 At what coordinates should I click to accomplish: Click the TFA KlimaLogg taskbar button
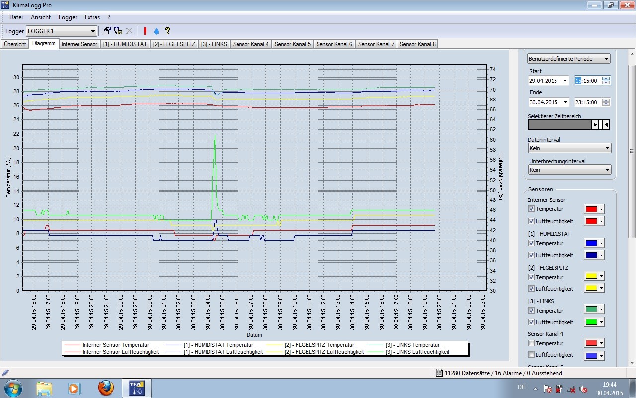[x=137, y=388]
